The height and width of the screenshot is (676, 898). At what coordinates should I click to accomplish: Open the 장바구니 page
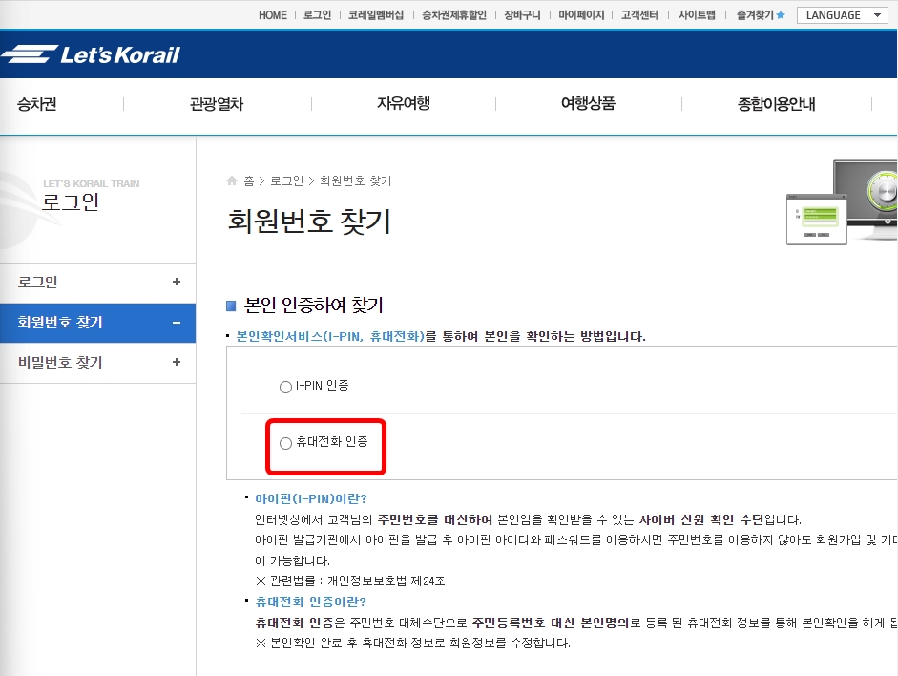pyautogui.click(x=521, y=14)
